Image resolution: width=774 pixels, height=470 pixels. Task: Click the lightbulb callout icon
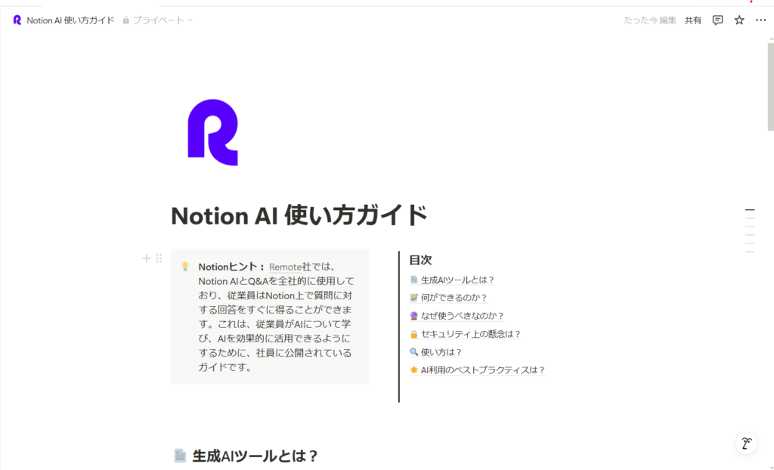click(x=185, y=267)
